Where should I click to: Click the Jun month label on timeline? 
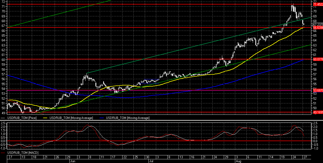point(72,160)
